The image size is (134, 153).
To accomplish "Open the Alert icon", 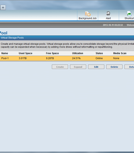I will click(x=108, y=13).
